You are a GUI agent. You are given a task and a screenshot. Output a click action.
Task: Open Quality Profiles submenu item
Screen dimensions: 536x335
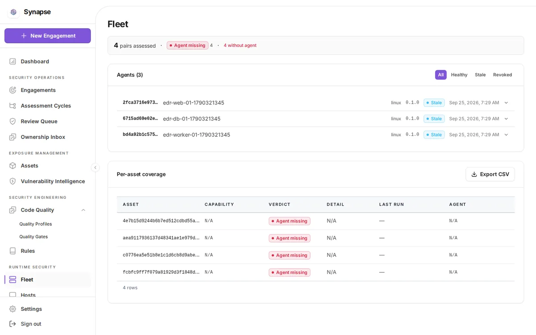coord(36,224)
